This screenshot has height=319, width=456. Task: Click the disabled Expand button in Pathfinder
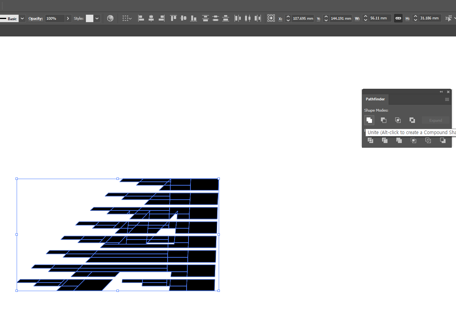coord(435,120)
